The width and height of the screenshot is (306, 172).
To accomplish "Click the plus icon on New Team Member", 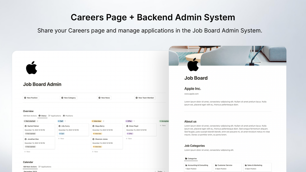I will tap(137, 98).
